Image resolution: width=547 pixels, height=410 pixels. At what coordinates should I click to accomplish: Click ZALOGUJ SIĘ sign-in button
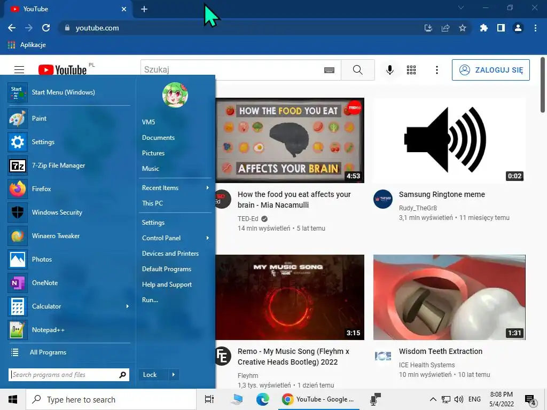[x=491, y=70]
